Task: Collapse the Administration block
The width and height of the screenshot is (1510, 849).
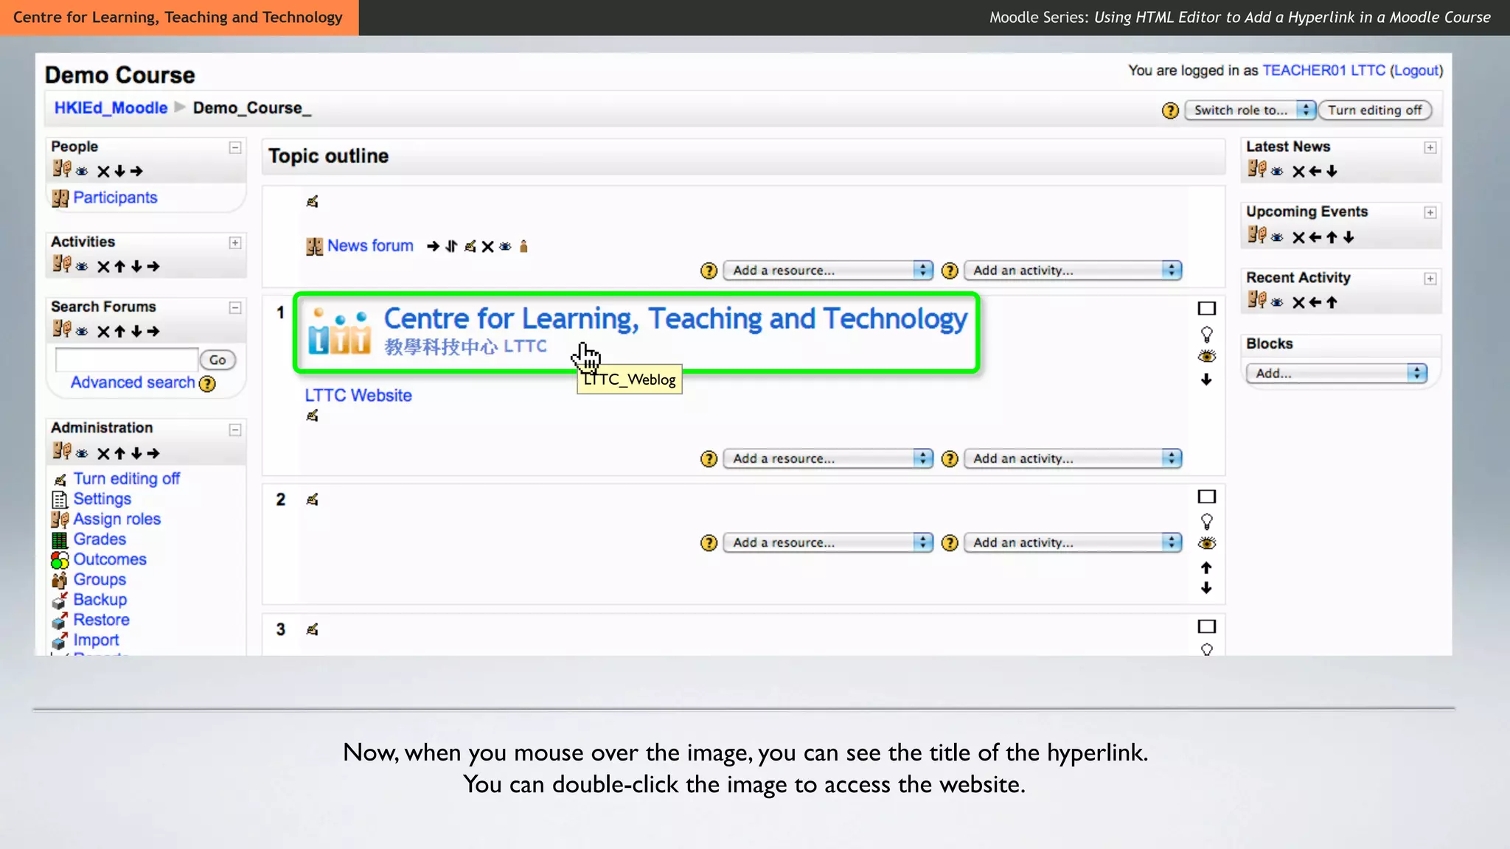Action: click(x=234, y=430)
